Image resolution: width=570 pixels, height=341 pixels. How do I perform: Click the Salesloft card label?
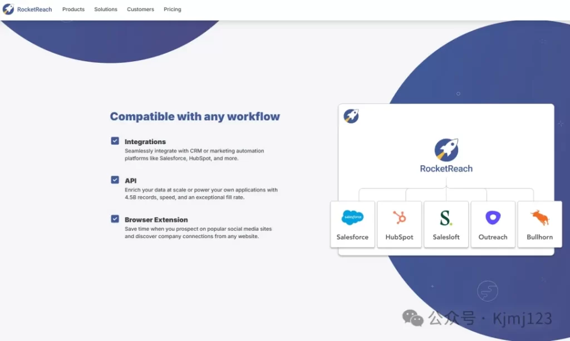(446, 237)
